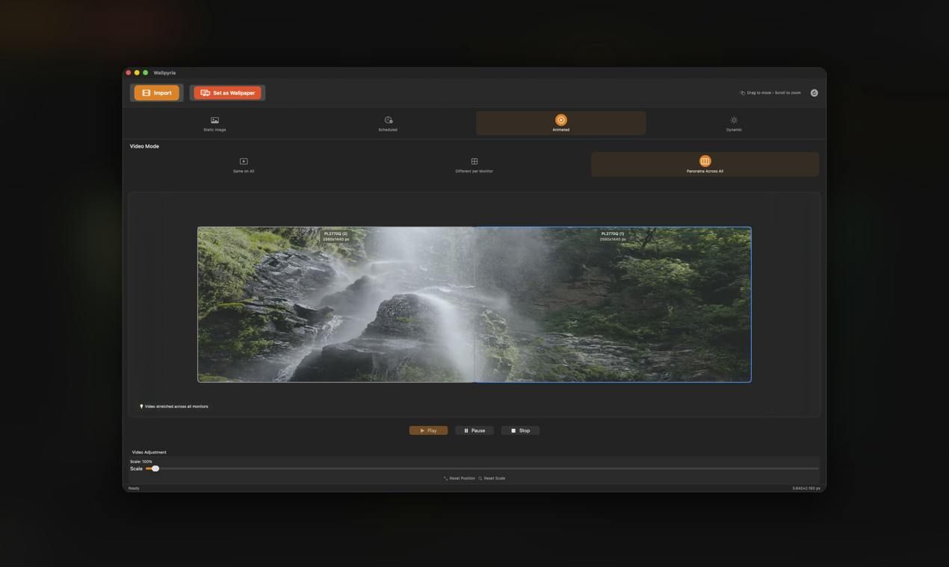Click the Wallpyria window title

(x=164, y=73)
